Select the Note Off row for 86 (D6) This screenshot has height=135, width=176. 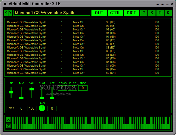(83, 58)
